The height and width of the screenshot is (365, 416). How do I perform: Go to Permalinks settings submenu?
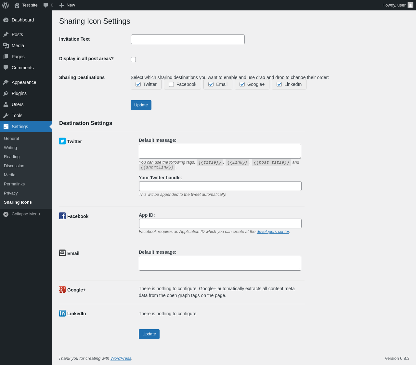pyautogui.click(x=14, y=184)
